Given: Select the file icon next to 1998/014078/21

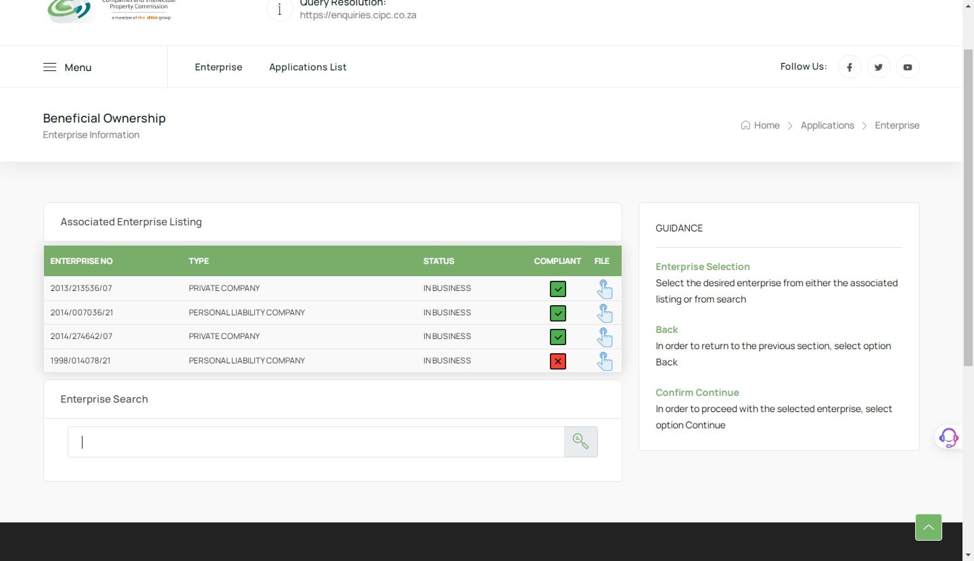Looking at the screenshot, I should coord(604,361).
